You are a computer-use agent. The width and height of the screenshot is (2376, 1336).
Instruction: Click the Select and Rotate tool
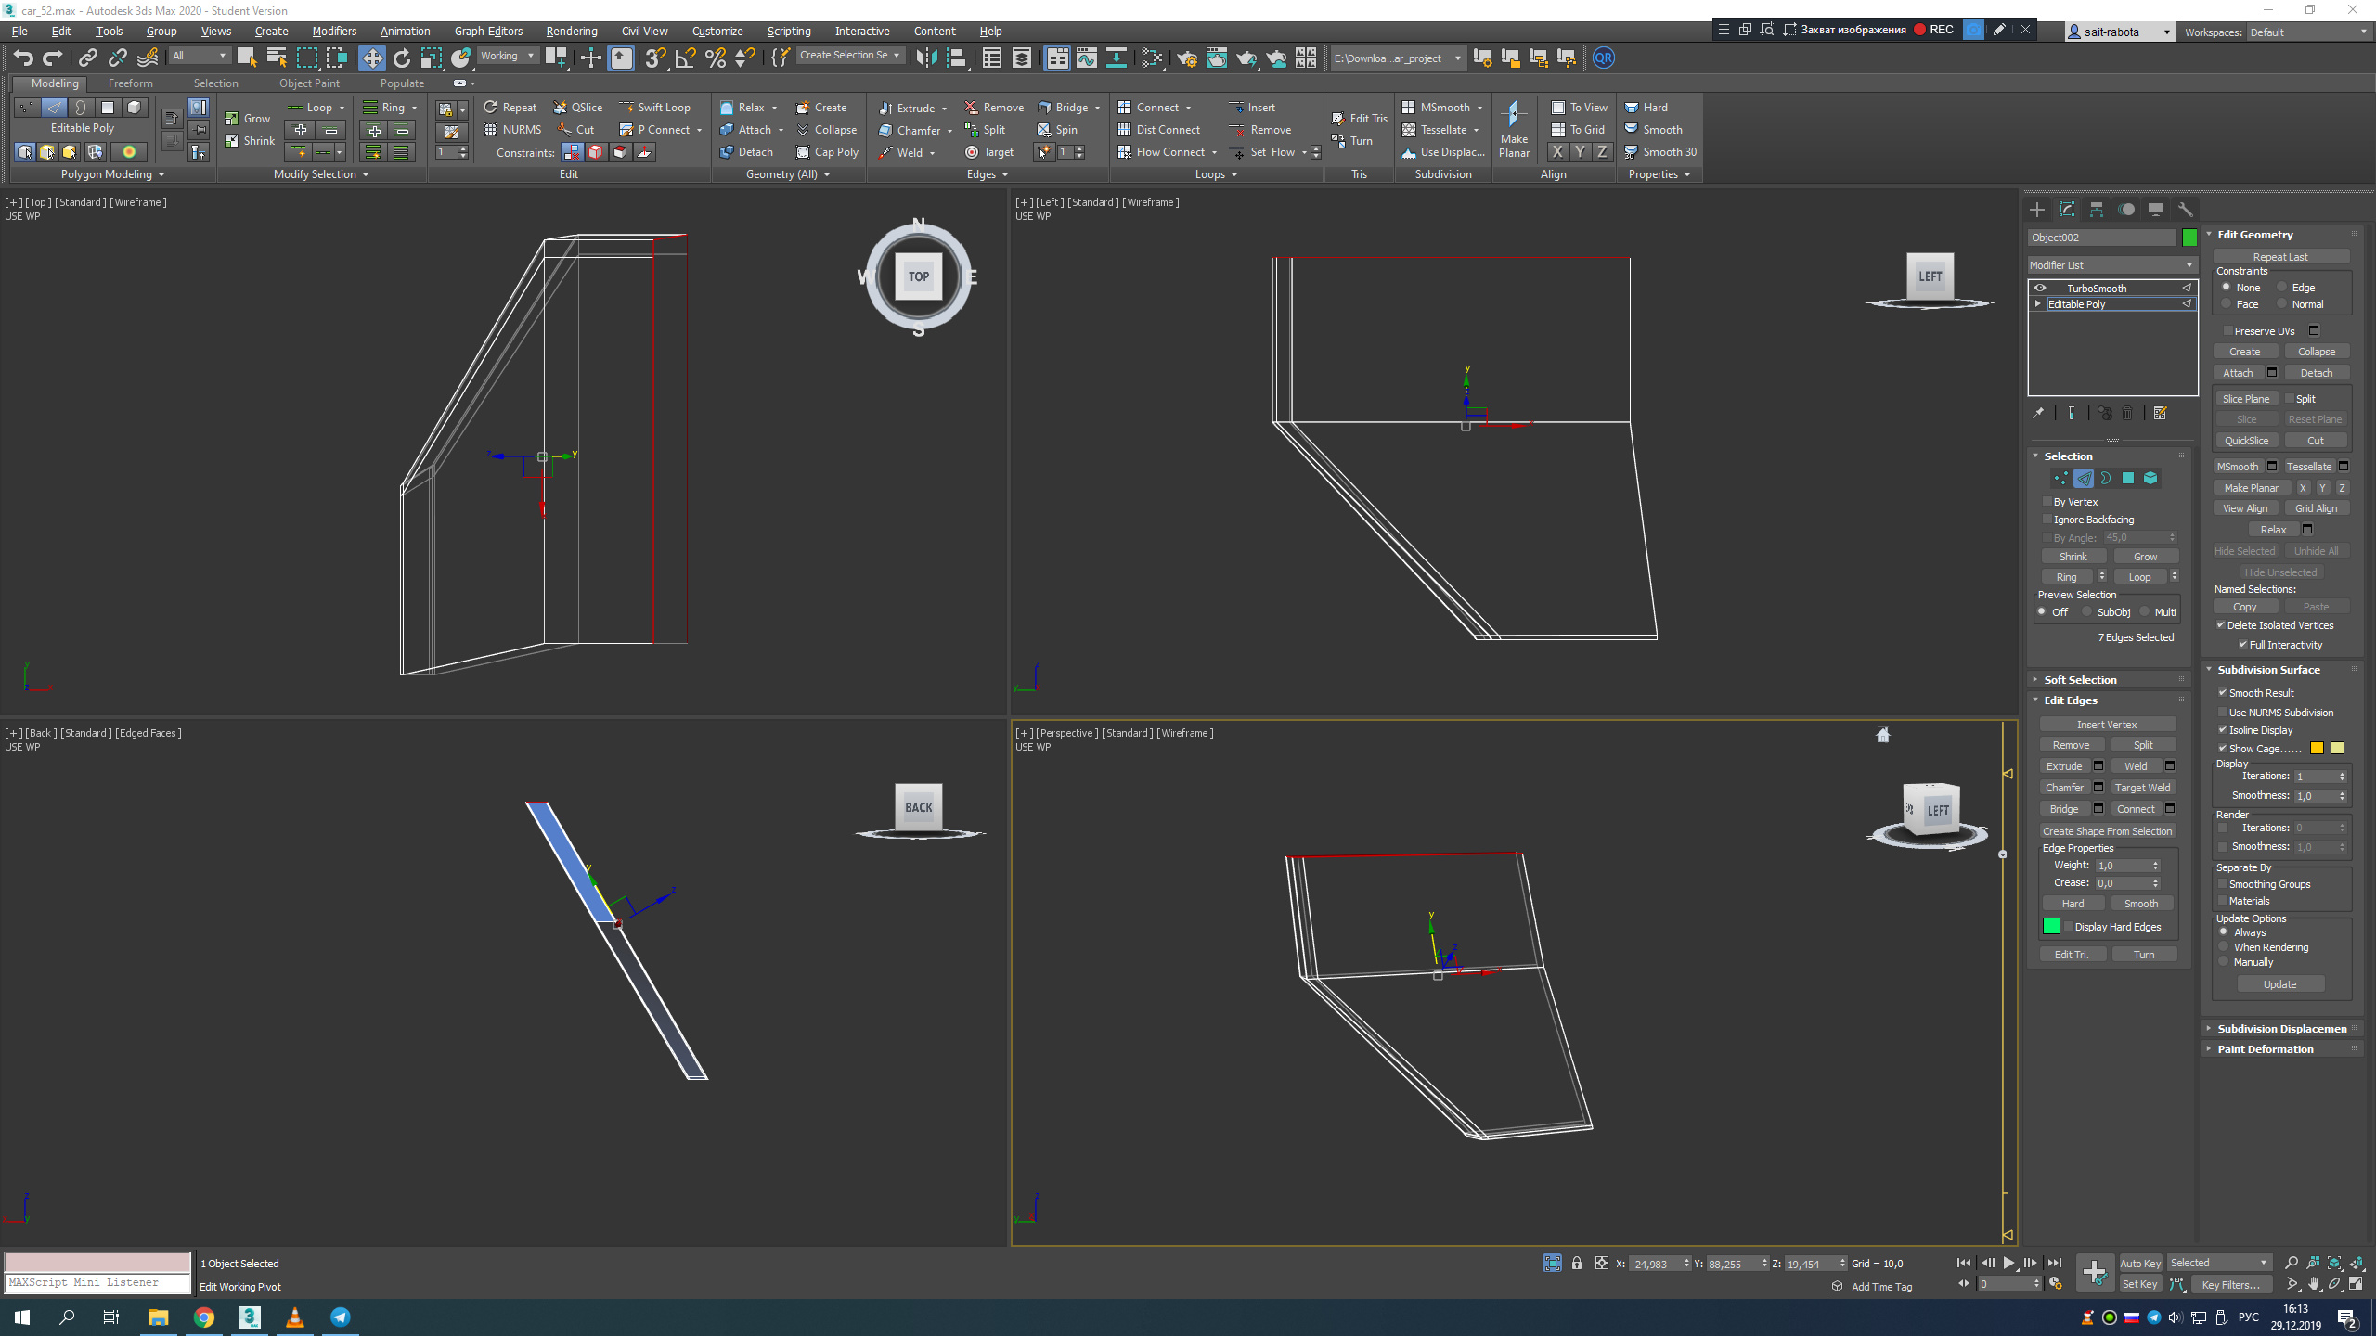(x=401, y=58)
